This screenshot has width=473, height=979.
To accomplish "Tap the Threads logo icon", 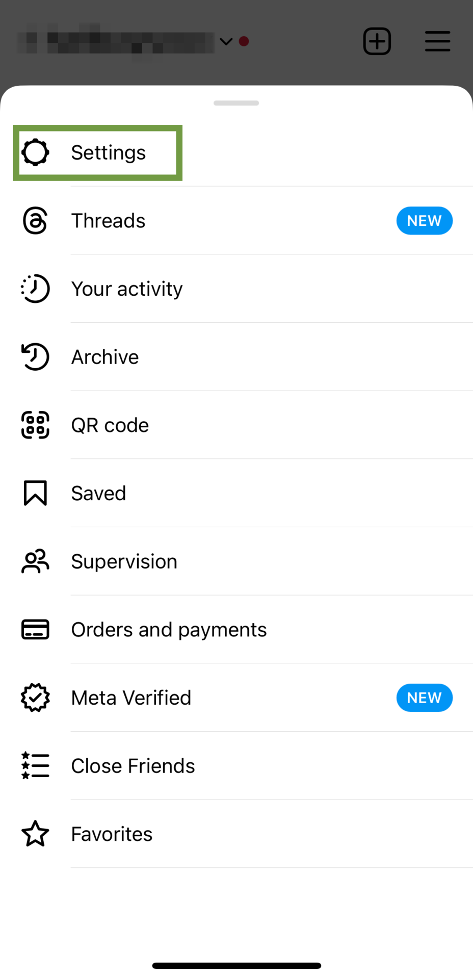I will click(x=35, y=221).
